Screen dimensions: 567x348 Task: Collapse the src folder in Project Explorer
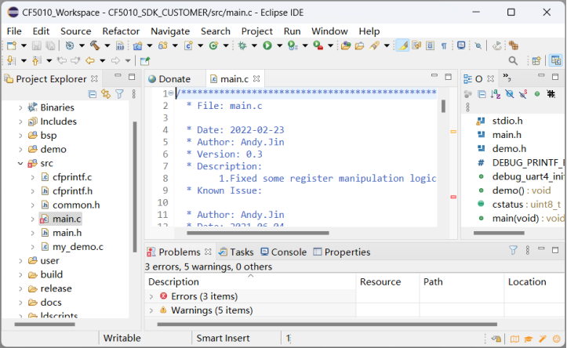click(x=20, y=163)
